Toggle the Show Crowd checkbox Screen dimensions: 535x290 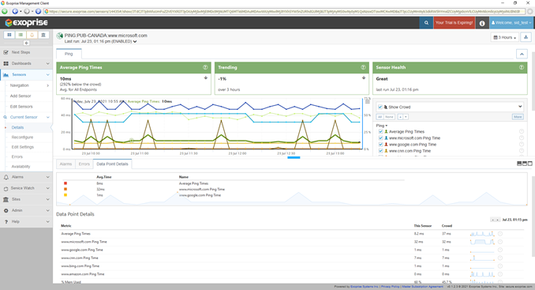(380, 107)
